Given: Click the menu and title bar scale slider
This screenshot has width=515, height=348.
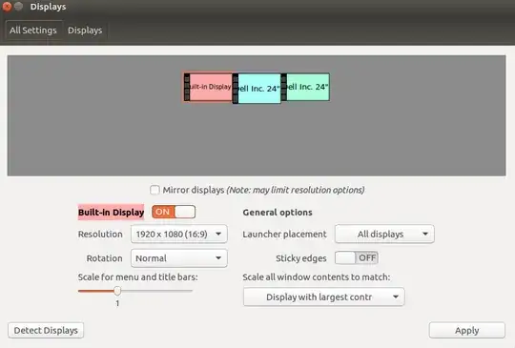Looking at the screenshot, I should coord(135,291).
